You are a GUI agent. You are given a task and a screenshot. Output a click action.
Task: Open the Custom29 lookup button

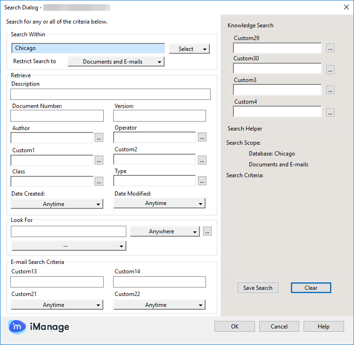(x=330, y=48)
